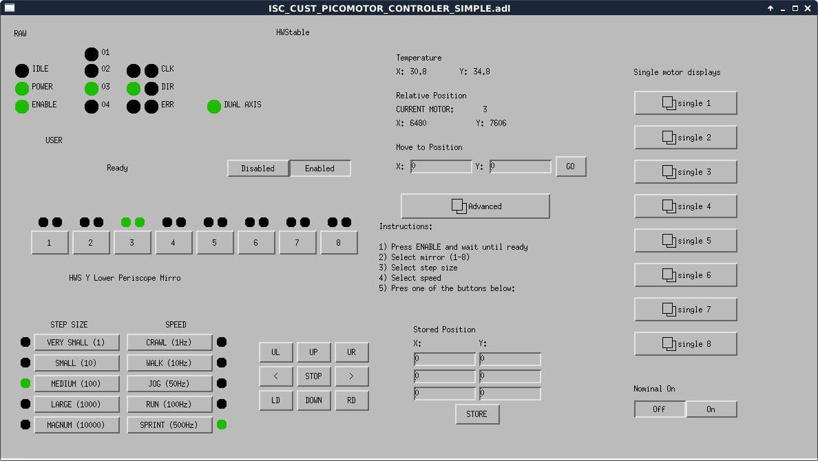Image resolution: width=818 pixels, height=461 pixels.
Task: Turn Nominal On to On
Action: coord(711,409)
